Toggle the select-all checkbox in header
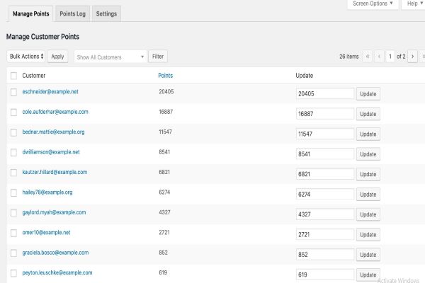 [13, 75]
